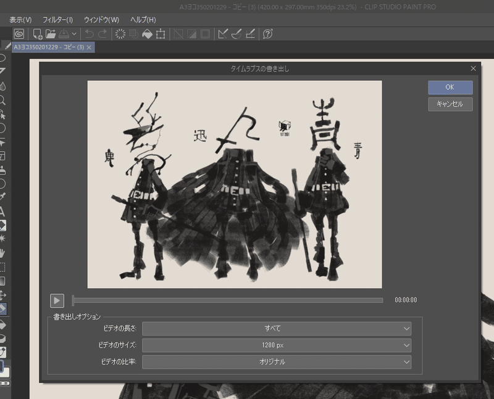The width and height of the screenshot is (494, 399).
Task: Click the Clear (delete) icon in toolbar
Action: click(120, 34)
